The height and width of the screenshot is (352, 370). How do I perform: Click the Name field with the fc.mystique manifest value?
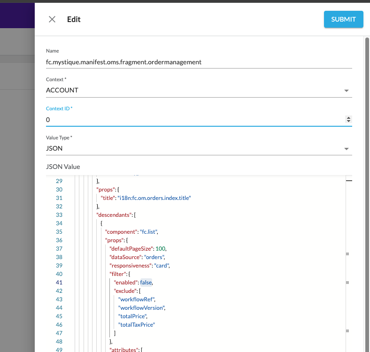(x=199, y=61)
